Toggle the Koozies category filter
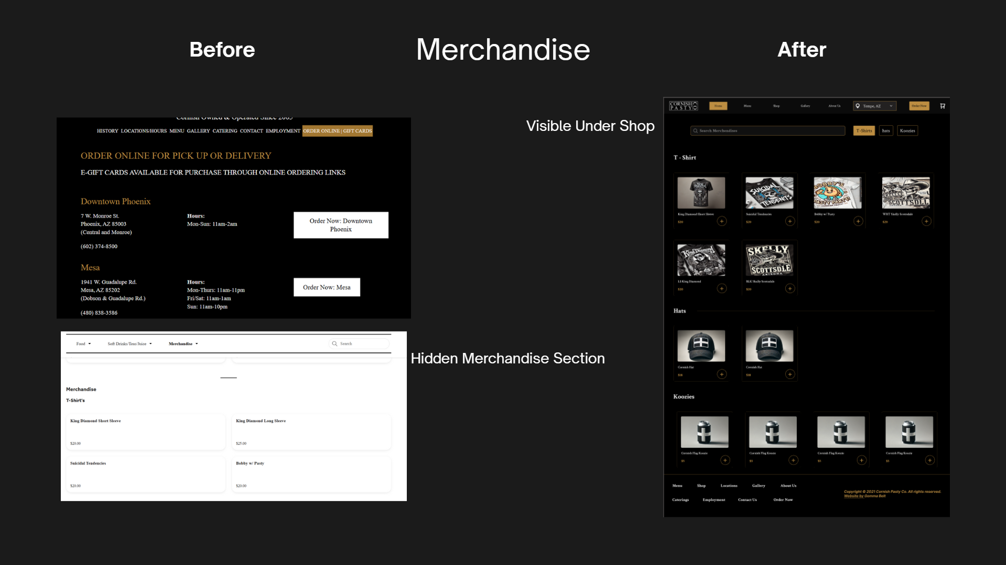 click(907, 131)
